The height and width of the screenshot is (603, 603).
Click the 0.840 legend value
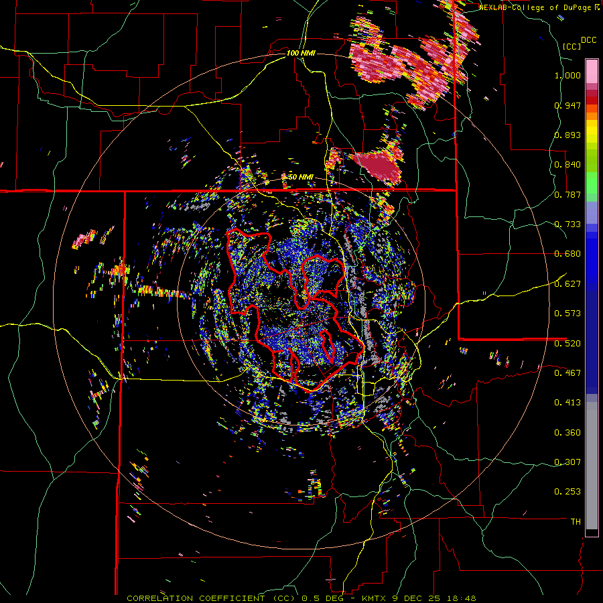[567, 165]
